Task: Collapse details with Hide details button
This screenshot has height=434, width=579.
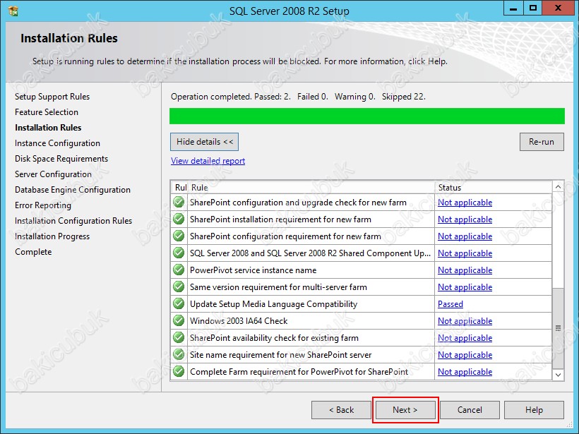Action: pyautogui.click(x=204, y=142)
